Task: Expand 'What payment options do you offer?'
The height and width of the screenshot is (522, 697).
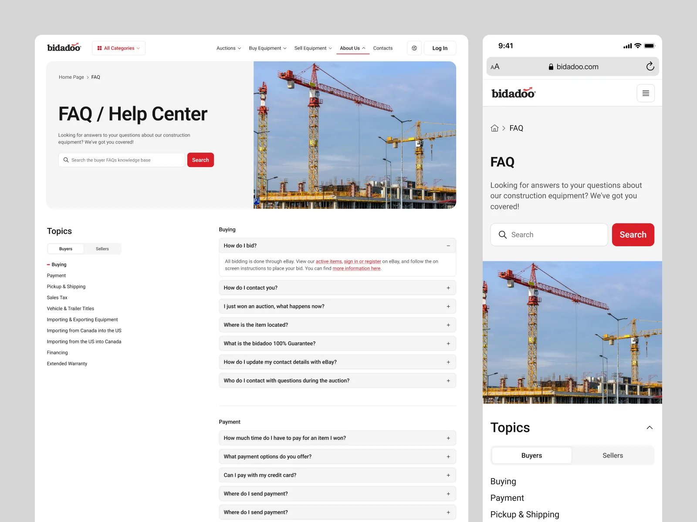Action: point(338,457)
